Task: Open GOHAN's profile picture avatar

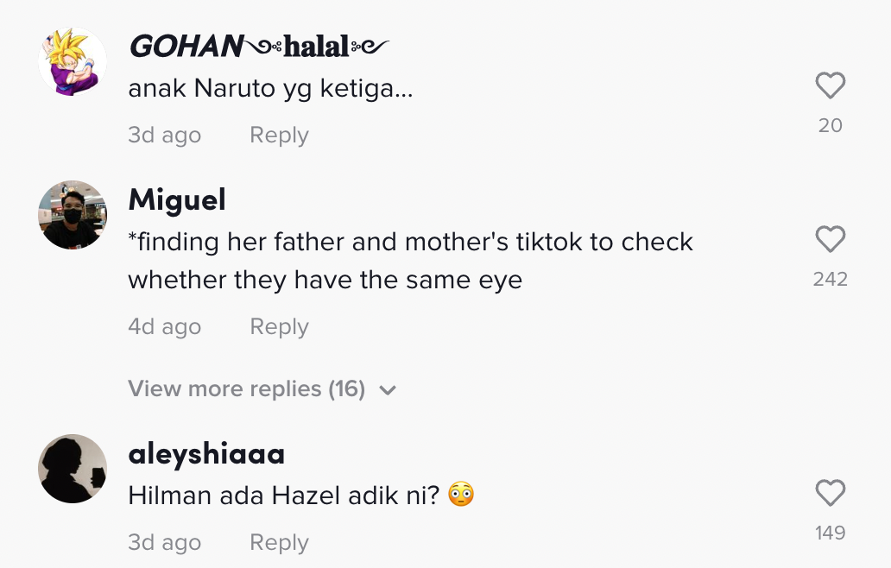Action: pos(73,61)
